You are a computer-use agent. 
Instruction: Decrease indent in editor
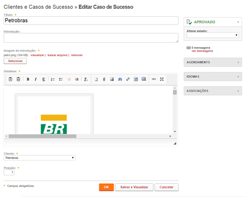coord(69,79)
